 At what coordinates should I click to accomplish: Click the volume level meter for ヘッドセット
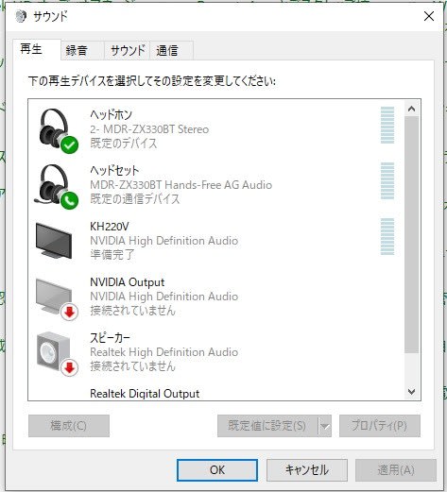tap(387, 180)
